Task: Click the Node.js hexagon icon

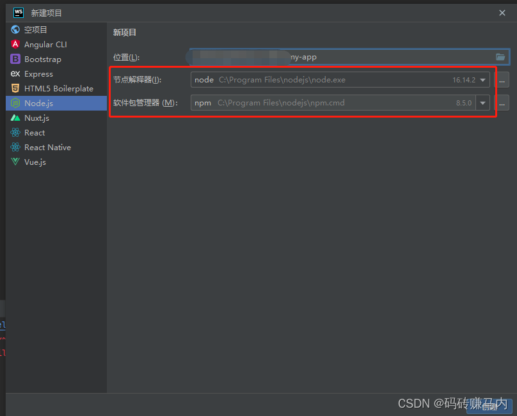Action: click(15, 103)
